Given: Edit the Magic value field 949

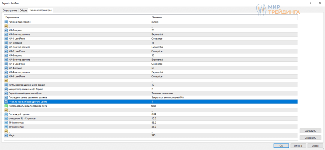Looking at the screenshot, I should click(153, 135).
